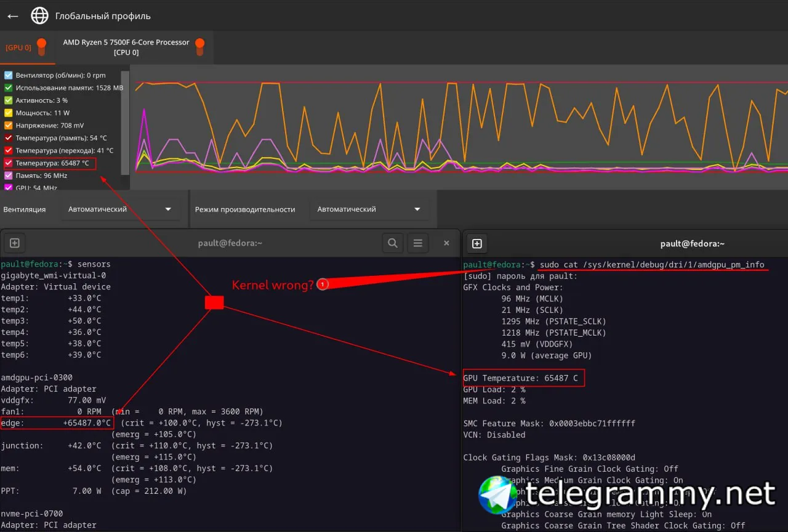788x532 pixels.
Task: Click the 415 mV (VDDGFX) line
Action: [537, 344]
